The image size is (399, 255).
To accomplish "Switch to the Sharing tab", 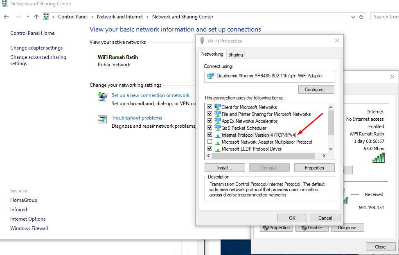I will tap(235, 55).
